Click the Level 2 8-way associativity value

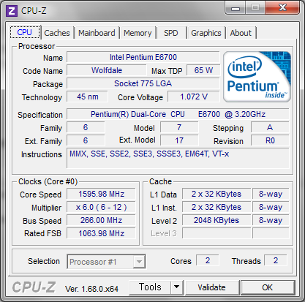[x=271, y=220]
